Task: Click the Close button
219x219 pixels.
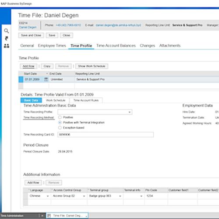Action: coord(67,35)
